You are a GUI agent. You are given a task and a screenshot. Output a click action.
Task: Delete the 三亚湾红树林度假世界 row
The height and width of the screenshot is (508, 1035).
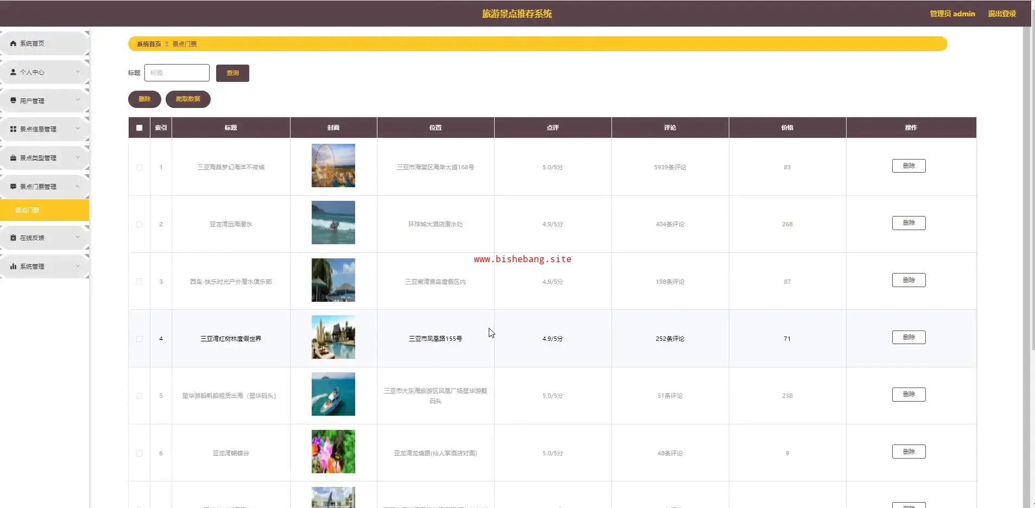point(909,337)
